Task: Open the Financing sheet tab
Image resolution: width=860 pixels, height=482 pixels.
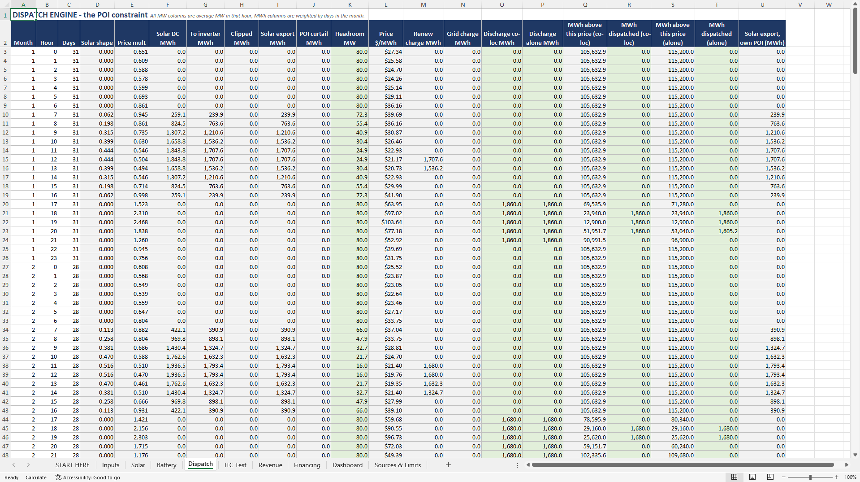Action: [307, 465]
